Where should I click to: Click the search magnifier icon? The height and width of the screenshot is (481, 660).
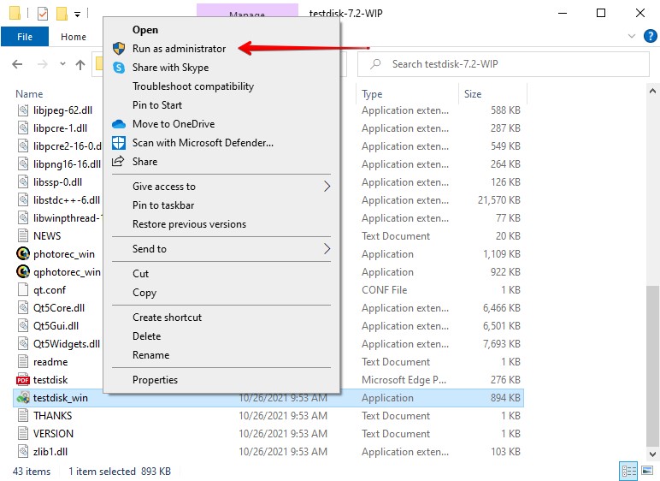375,64
